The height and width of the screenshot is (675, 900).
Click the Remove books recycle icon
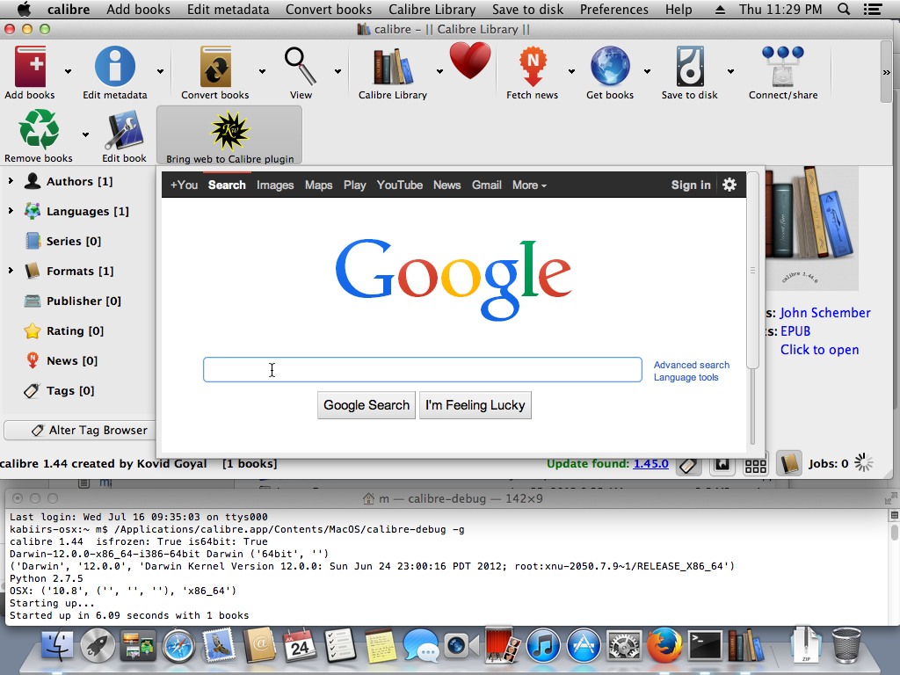[39, 130]
